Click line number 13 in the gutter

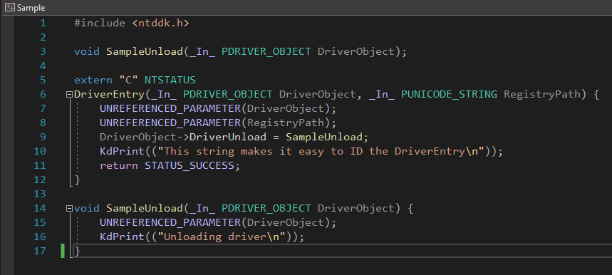[40, 194]
